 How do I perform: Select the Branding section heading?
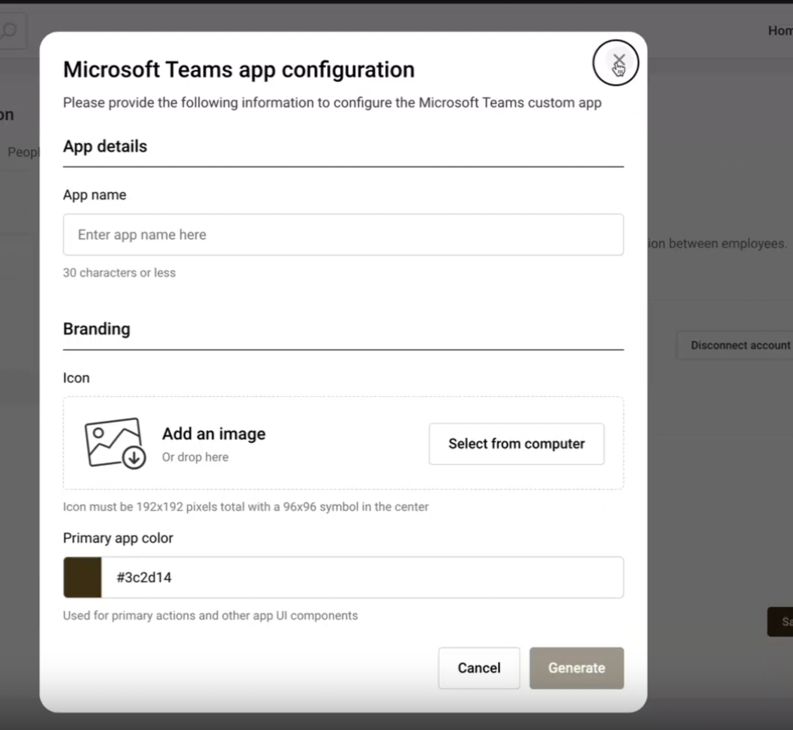97,329
